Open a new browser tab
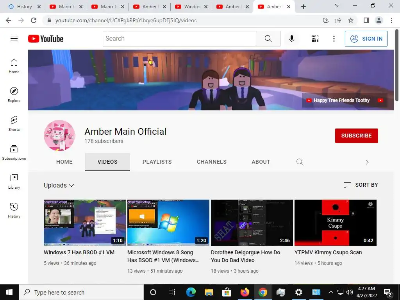 click(303, 7)
